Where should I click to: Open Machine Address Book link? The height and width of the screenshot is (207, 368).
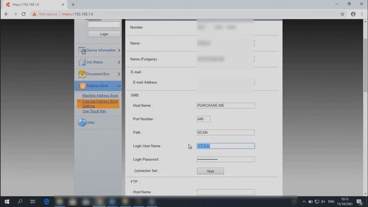(100, 95)
